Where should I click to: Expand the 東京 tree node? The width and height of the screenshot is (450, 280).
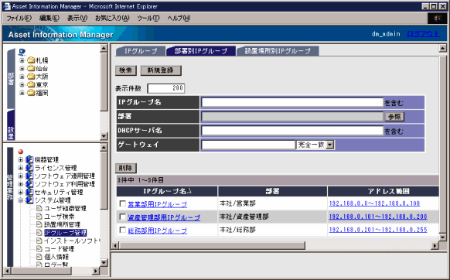[x=22, y=85]
